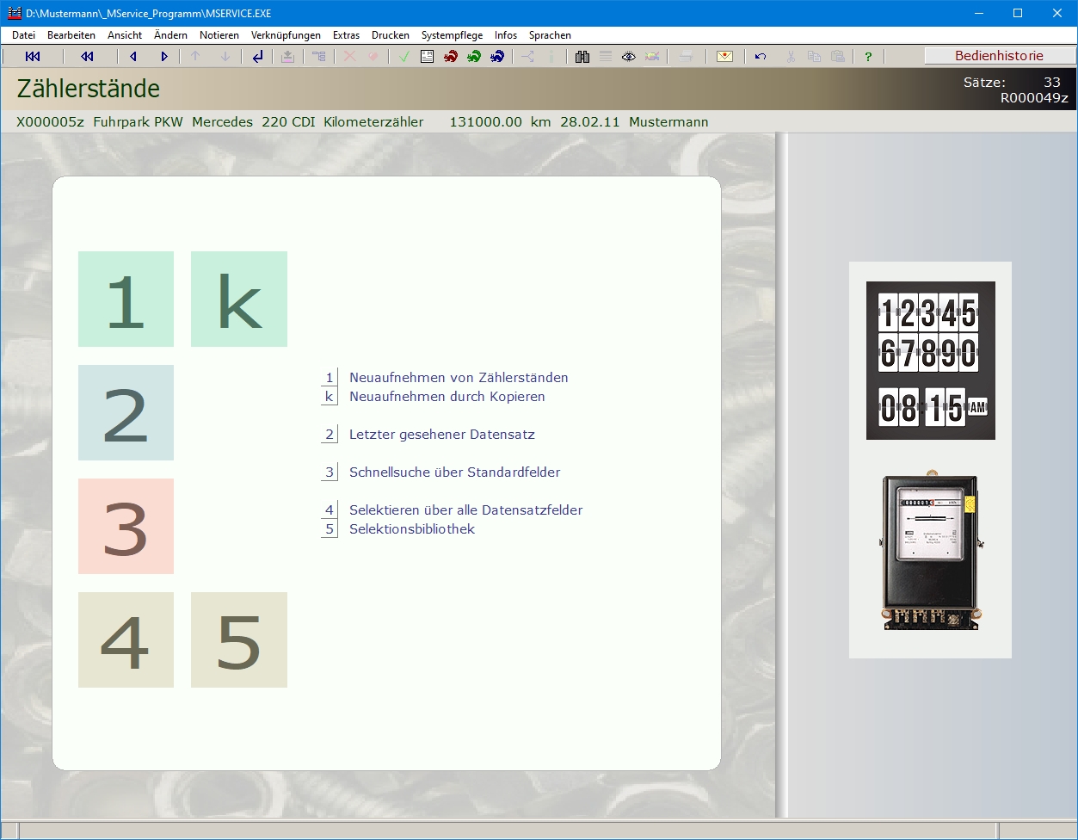Click the red squirrel toolbar icon

tap(450, 57)
